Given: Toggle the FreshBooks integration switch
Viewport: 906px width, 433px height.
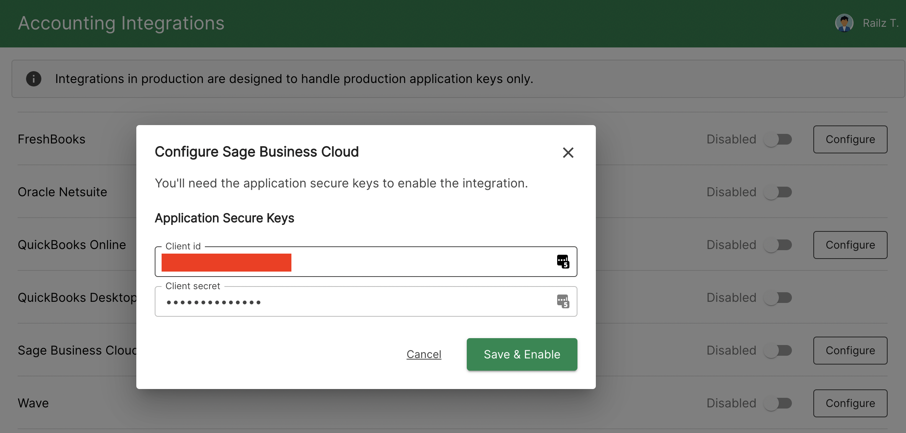Looking at the screenshot, I should [x=778, y=139].
